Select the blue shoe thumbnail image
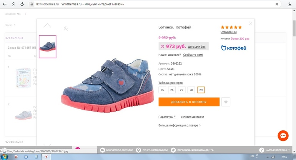The width and height of the screenshot is (296, 160). click(x=48, y=47)
